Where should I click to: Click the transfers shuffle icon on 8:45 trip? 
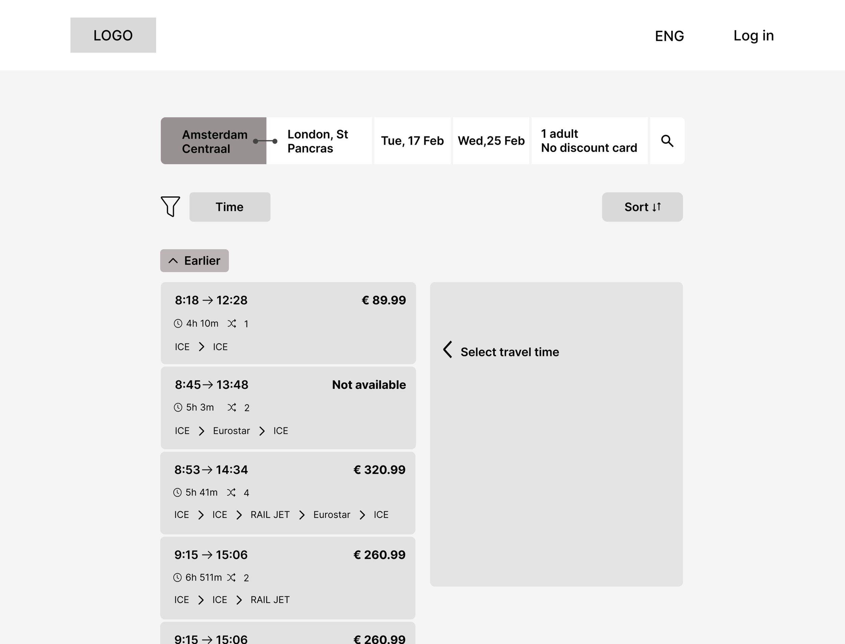coord(232,407)
